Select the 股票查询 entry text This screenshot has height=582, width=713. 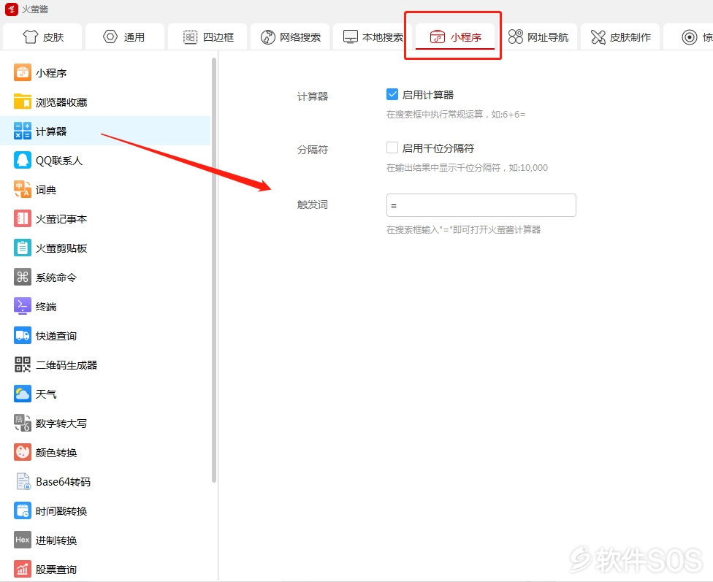[56, 570]
